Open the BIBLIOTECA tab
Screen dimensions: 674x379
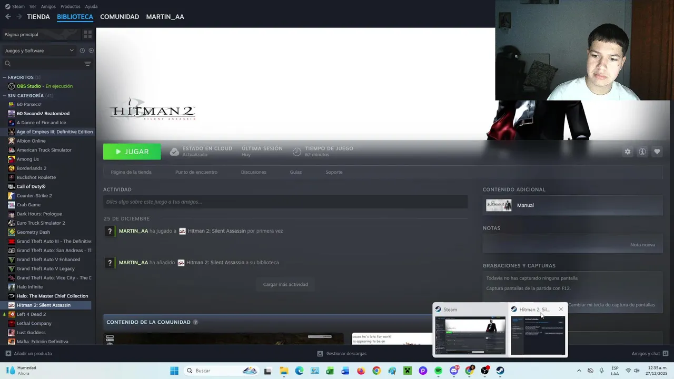(75, 17)
